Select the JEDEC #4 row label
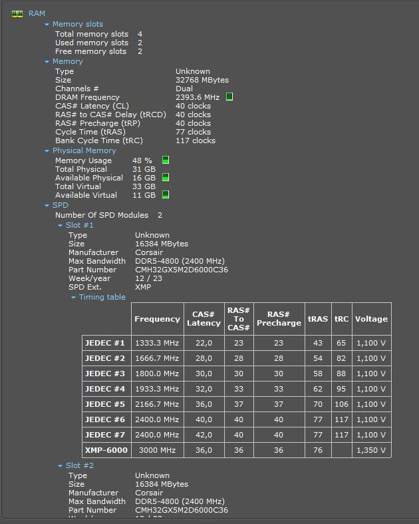419x524 pixels. coord(105,390)
